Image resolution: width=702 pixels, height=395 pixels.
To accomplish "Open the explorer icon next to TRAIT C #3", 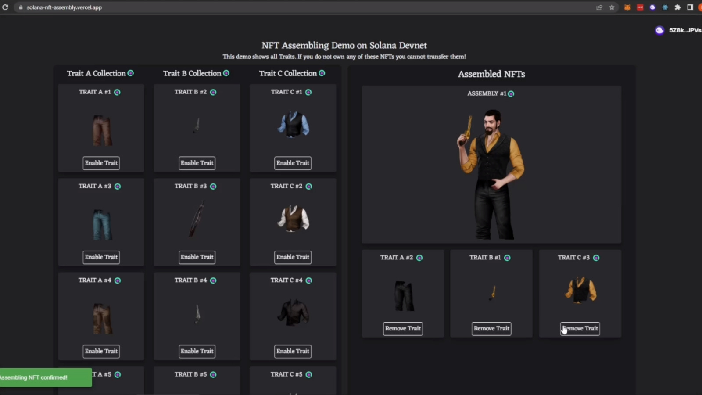I will click(x=596, y=258).
